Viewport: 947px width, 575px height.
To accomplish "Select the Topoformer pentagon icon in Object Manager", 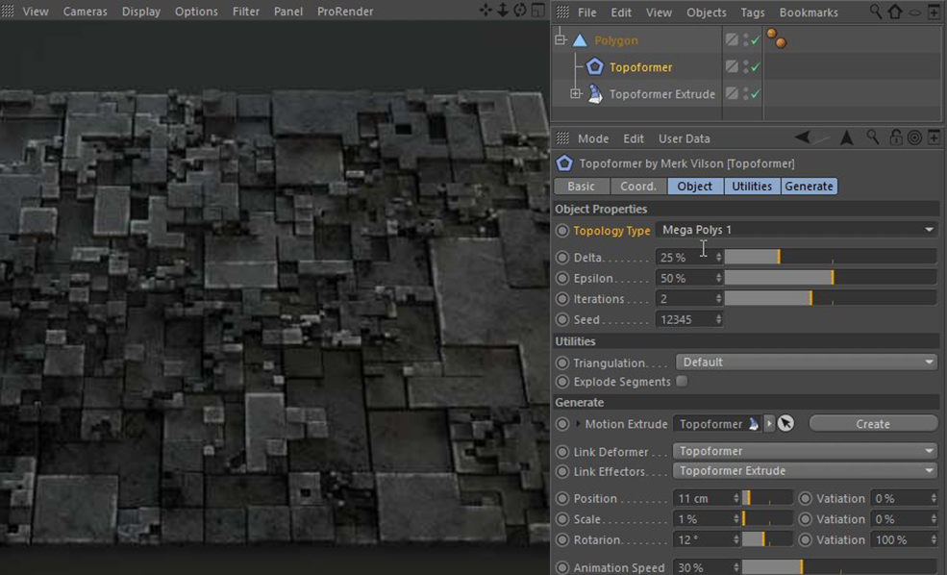I will 594,66.
